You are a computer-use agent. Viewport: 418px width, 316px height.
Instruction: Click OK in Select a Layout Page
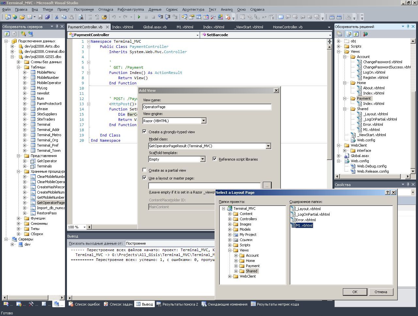tap(355, 292)
